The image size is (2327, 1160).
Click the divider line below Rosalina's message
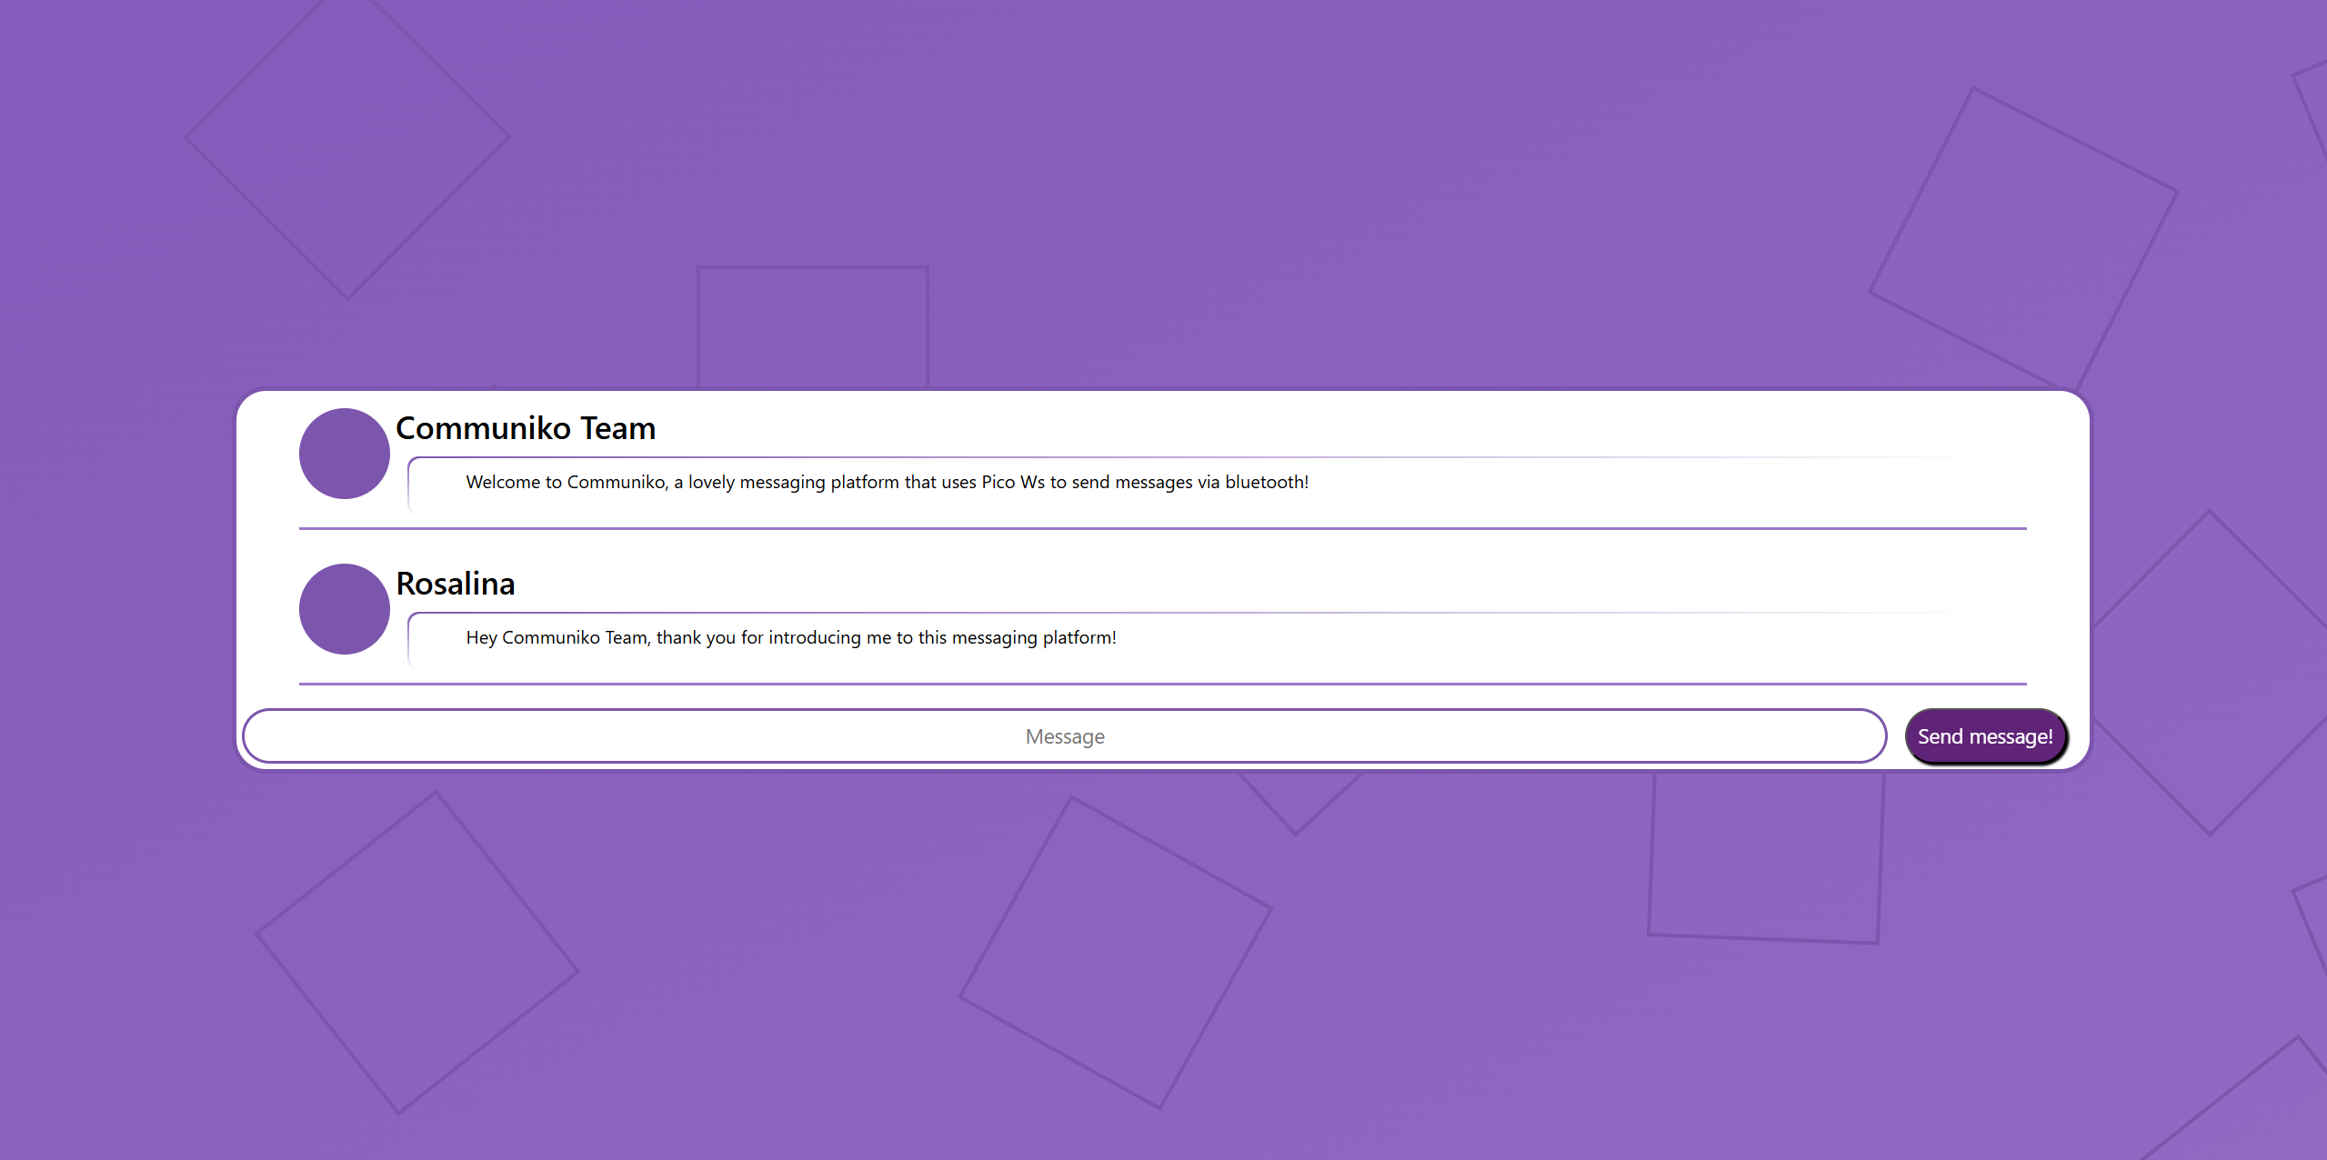[x=1162, y=684]
